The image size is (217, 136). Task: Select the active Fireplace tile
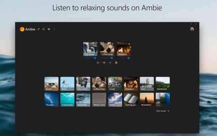tap(124, 49)
